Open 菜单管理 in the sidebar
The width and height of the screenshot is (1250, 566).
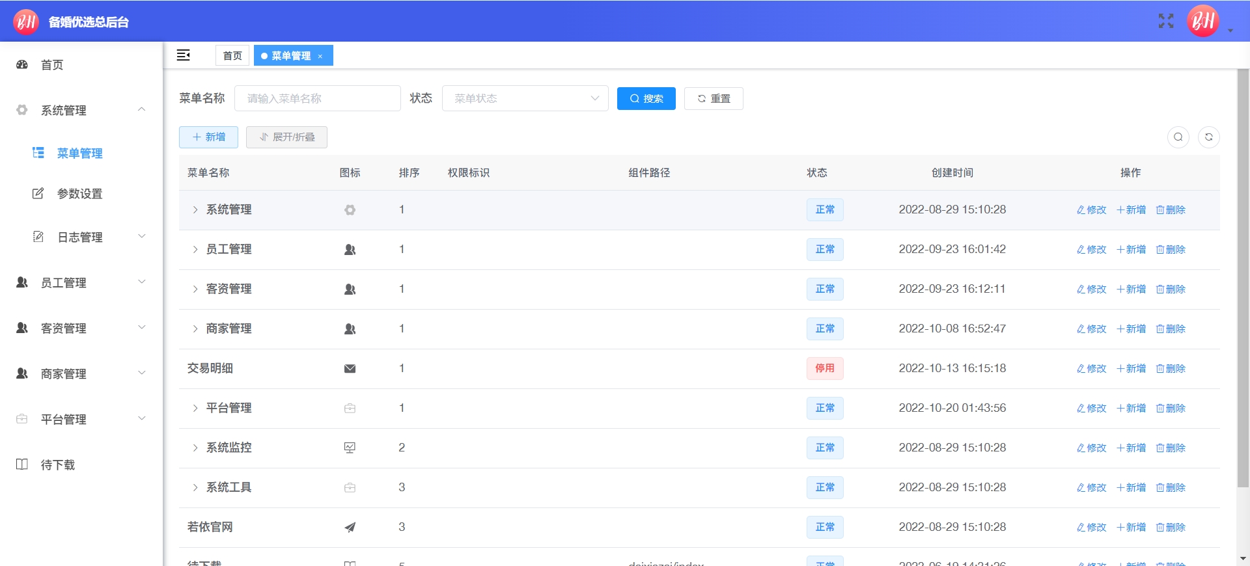(81, 153)
